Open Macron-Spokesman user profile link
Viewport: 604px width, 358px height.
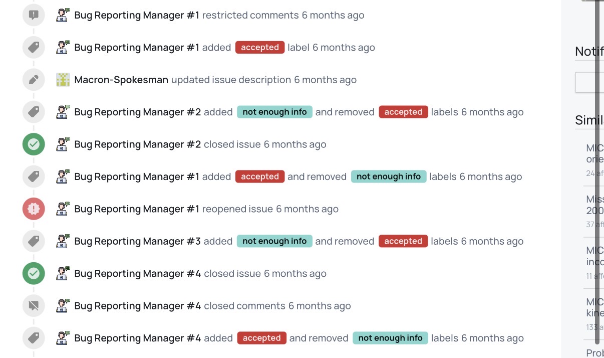point(121,80)
